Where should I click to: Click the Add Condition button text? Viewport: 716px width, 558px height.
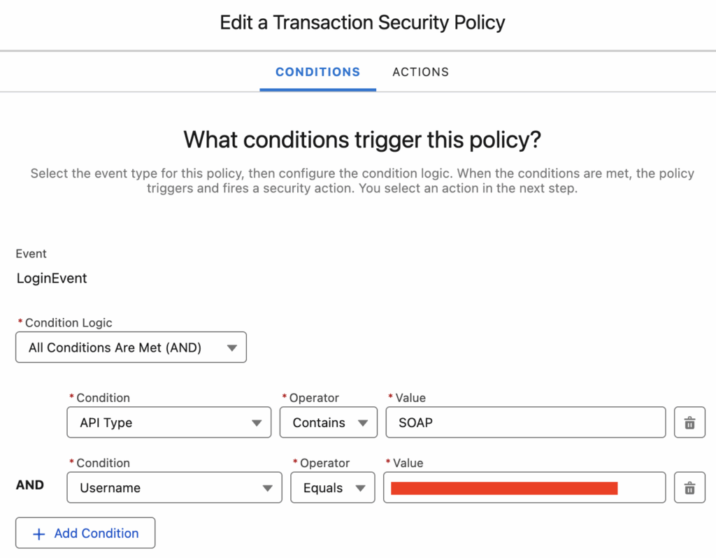(96, 534)
